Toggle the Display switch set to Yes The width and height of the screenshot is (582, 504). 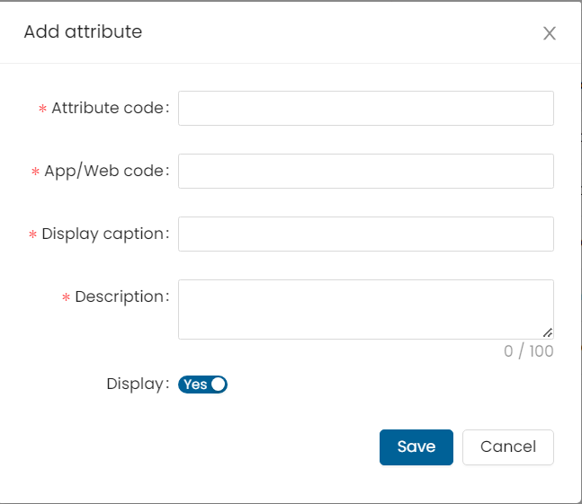click(x=202, y=385)
